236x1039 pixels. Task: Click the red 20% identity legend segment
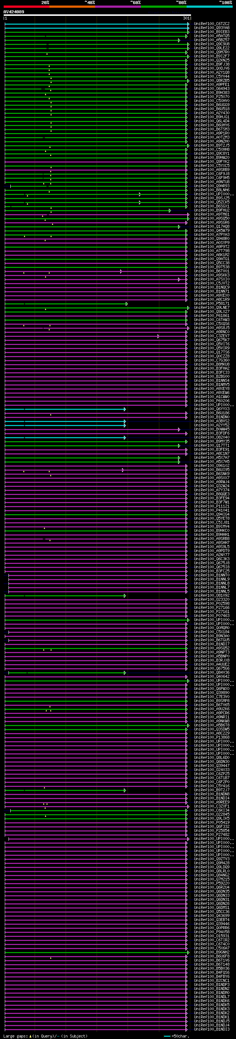tap(26, 7)
